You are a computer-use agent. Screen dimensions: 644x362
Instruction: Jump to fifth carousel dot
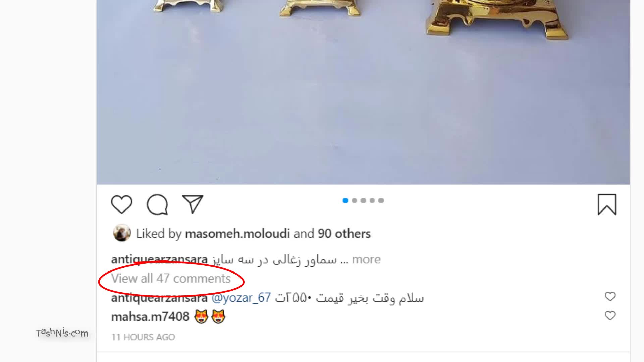pyautogui.click(x=381, y=200)
